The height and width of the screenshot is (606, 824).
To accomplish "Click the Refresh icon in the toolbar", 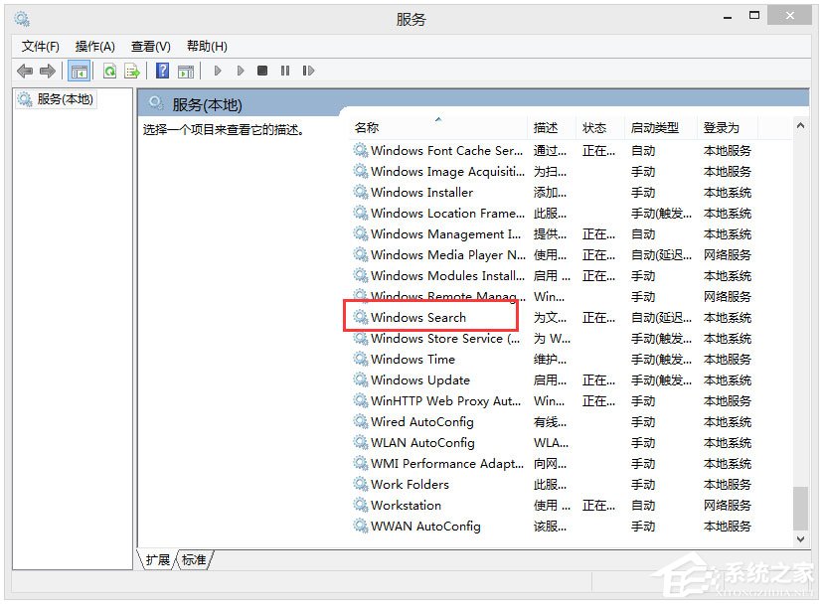I will point(107,70).
